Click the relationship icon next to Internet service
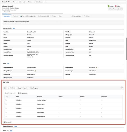The width and height of the screenshot is (127, 132). coord(32,57)
